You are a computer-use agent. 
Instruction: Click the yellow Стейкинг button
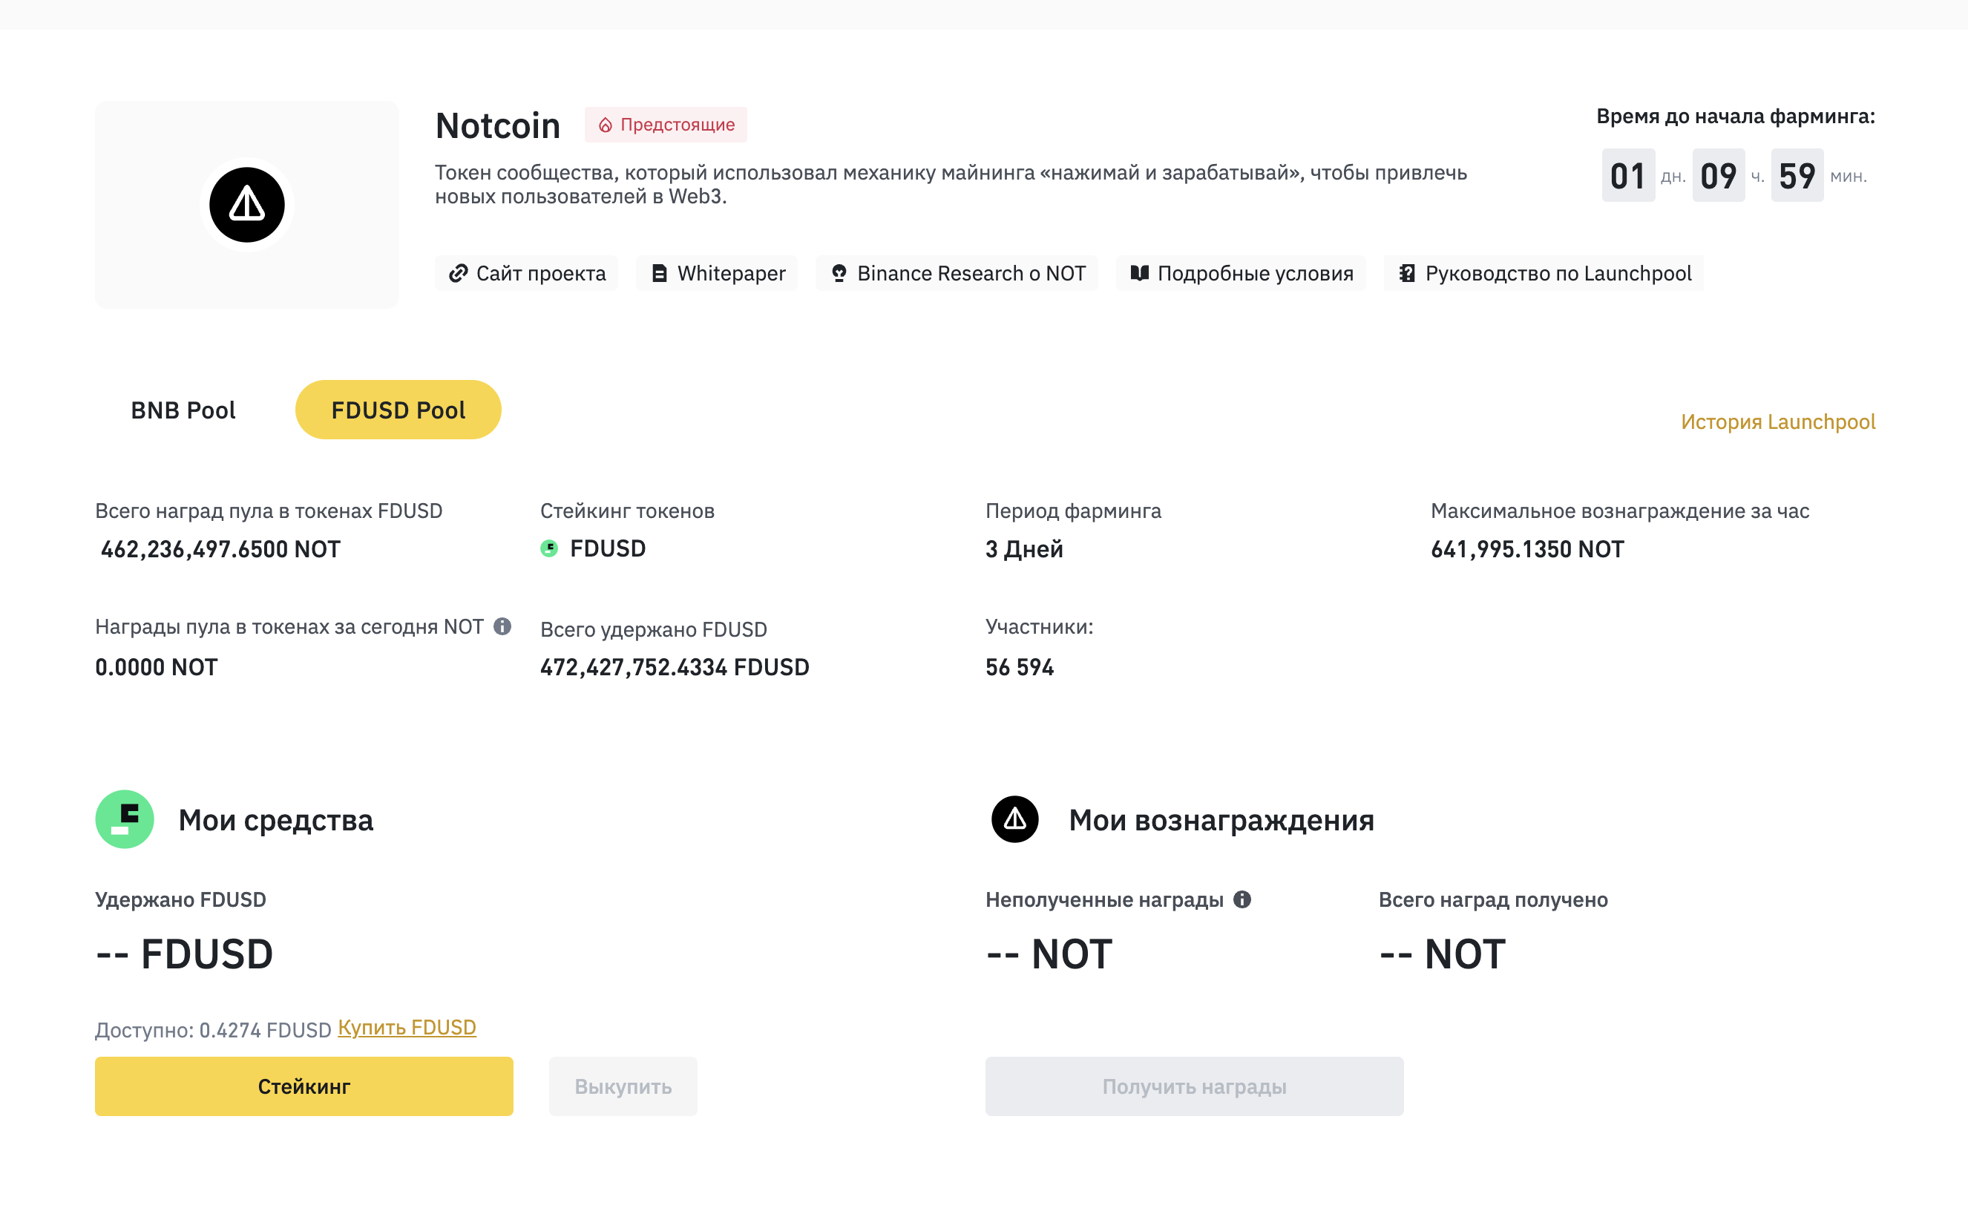point(304,1086)
